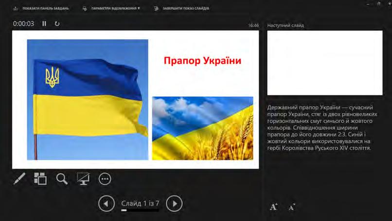
Task: Pause the presentation timer
Action: pyautogui.click(x=44, y=24)
